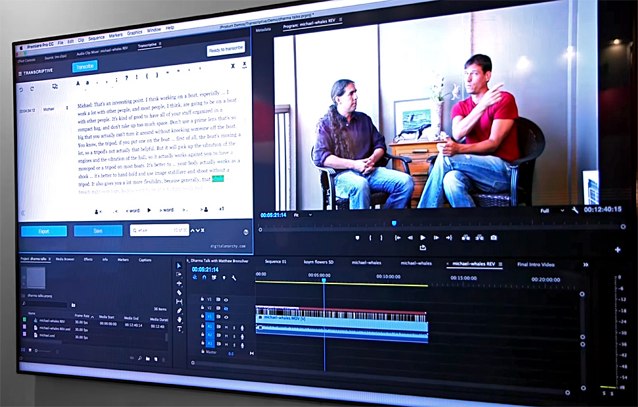Click the Go to In point button
Viewport: 638px width, 407px height.
tap(397, 238)
